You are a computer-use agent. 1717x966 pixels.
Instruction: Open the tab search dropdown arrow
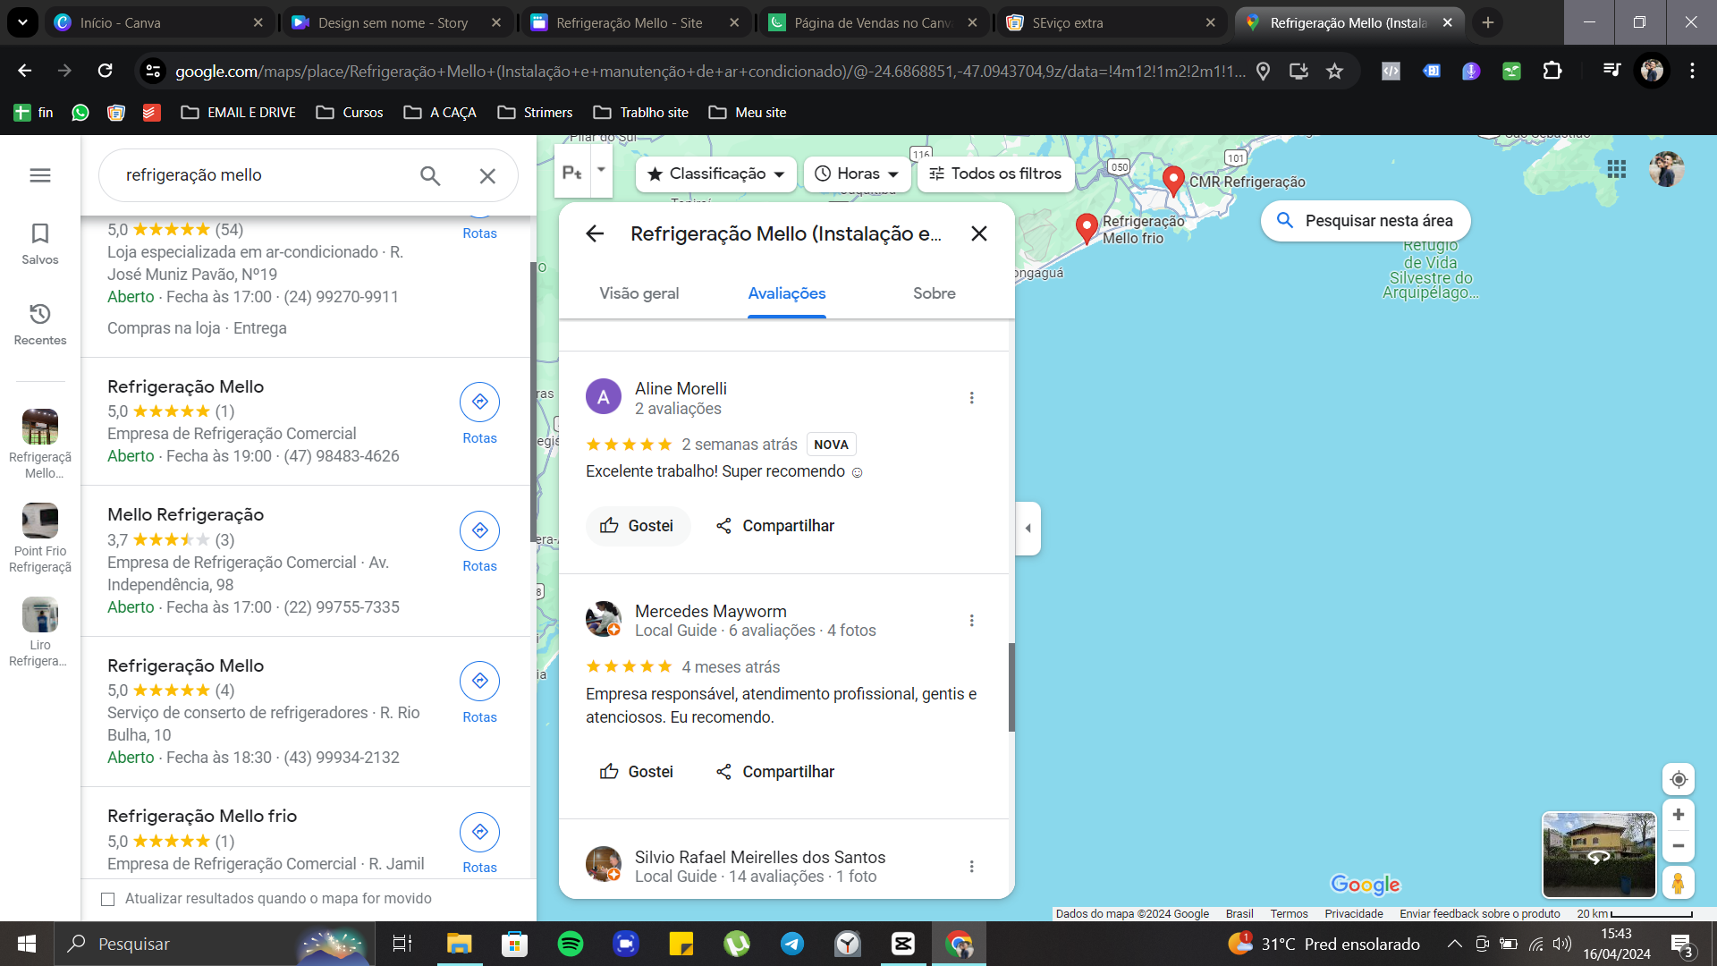pyautogui.click(x=22, y=22)
